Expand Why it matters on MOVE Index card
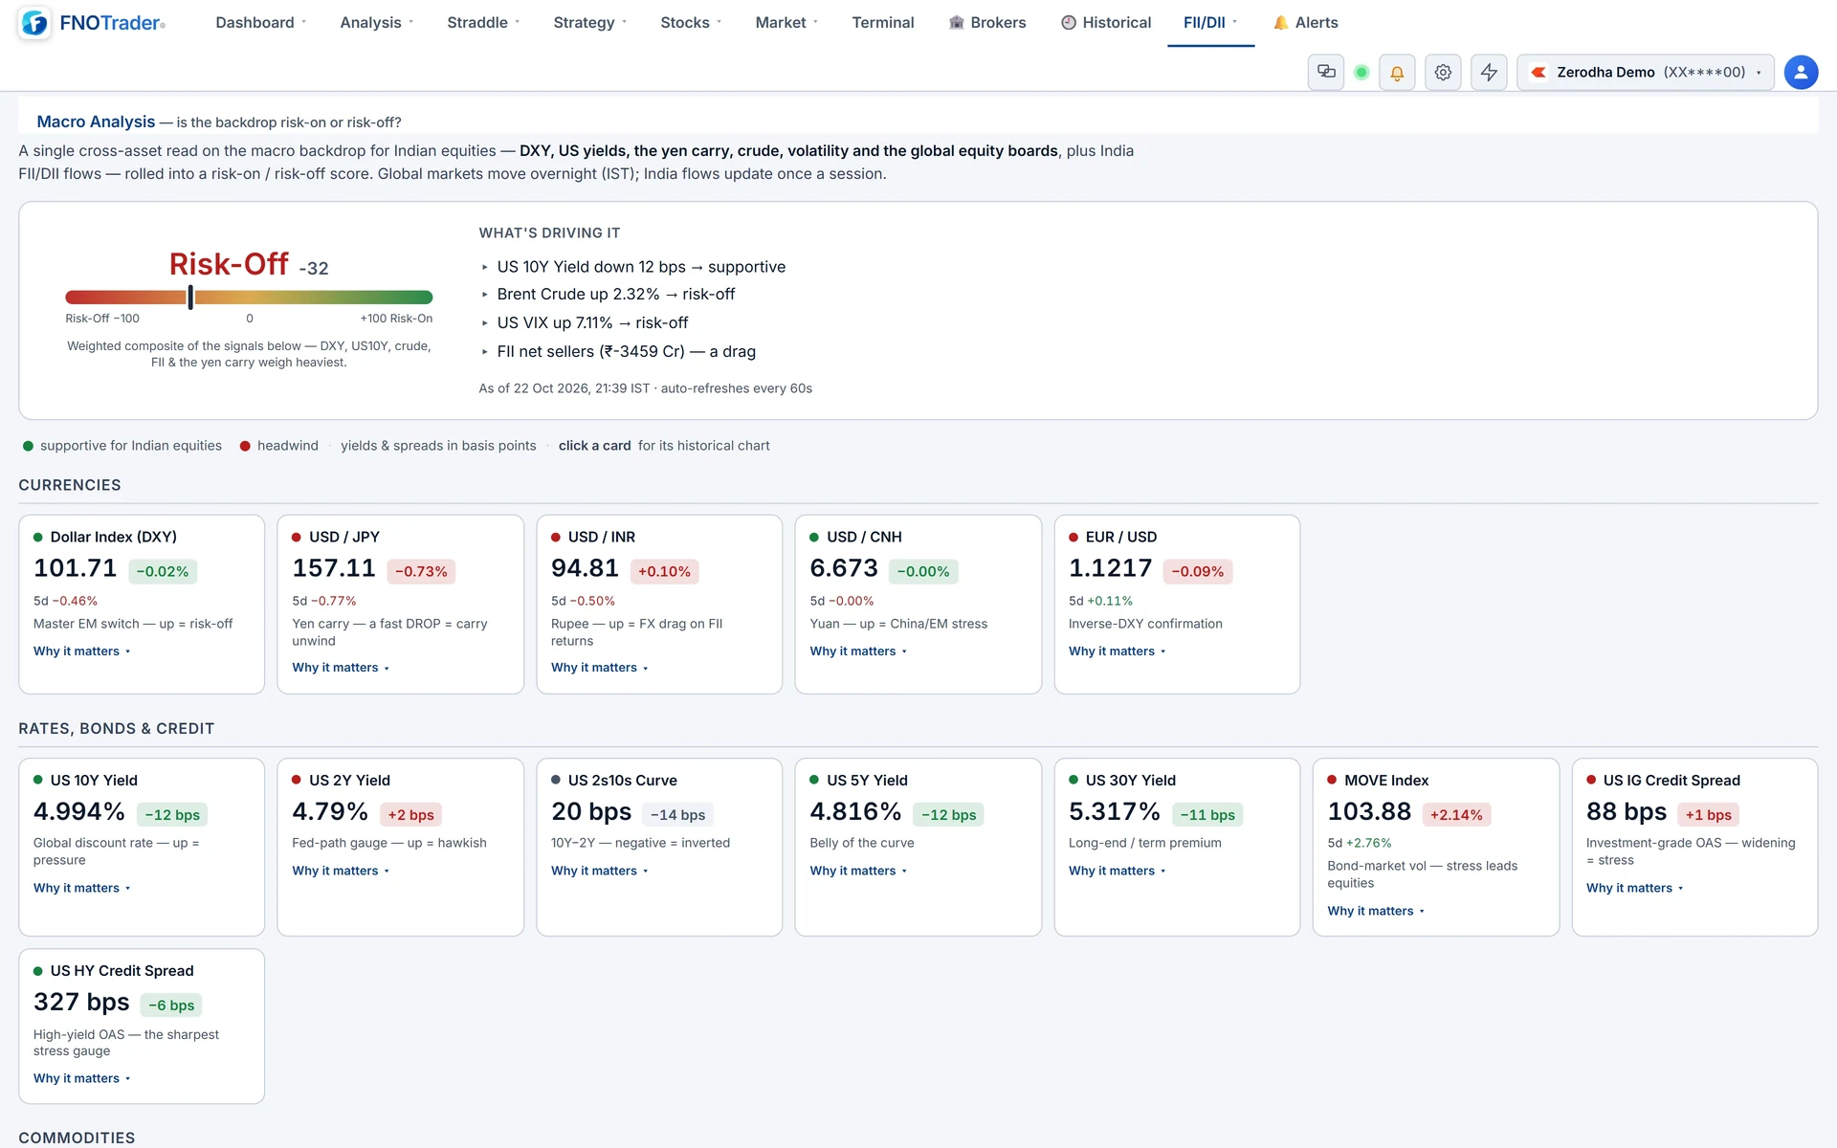This screenshot has width=1837, height=1148. click(x=1376, y=912)
